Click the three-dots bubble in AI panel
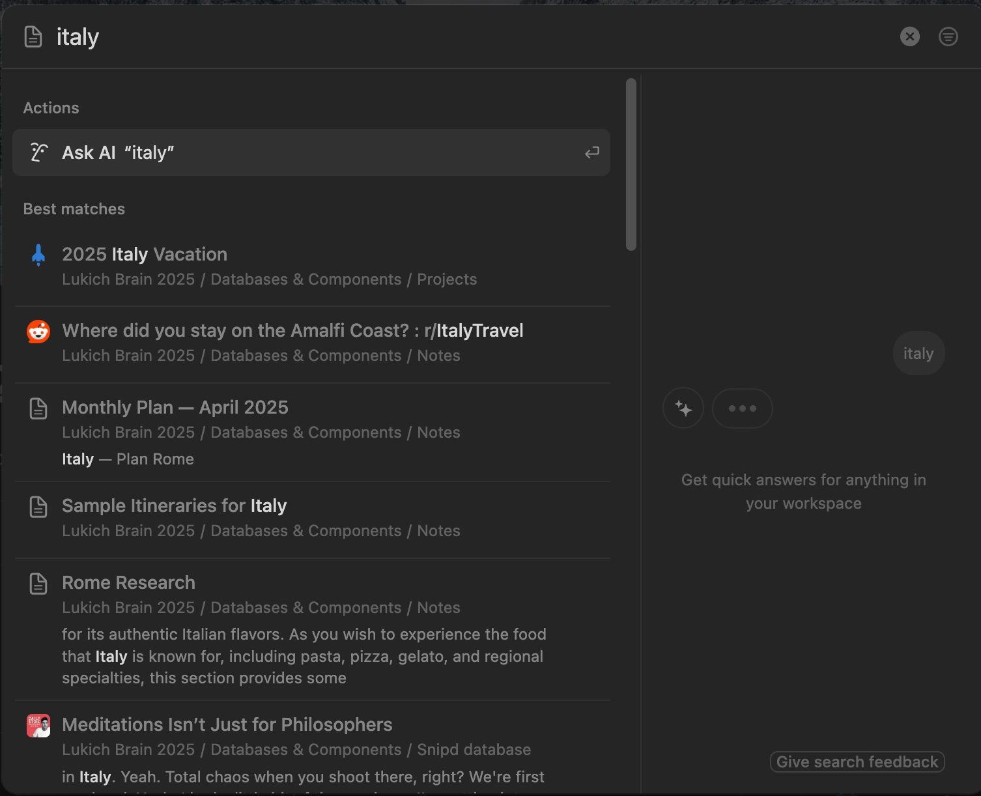The image size is (981, 796). [x=743, y=408]
